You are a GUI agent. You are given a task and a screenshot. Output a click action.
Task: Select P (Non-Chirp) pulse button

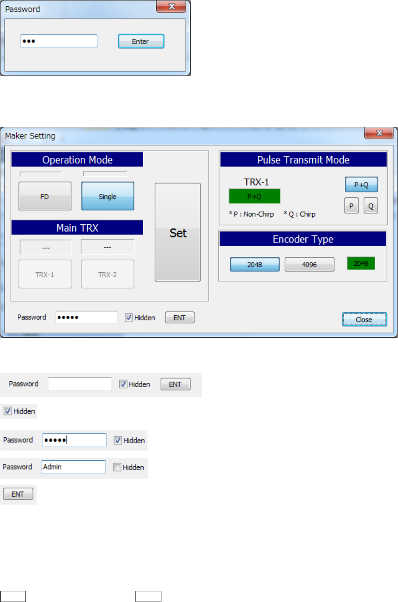[351, 205]
